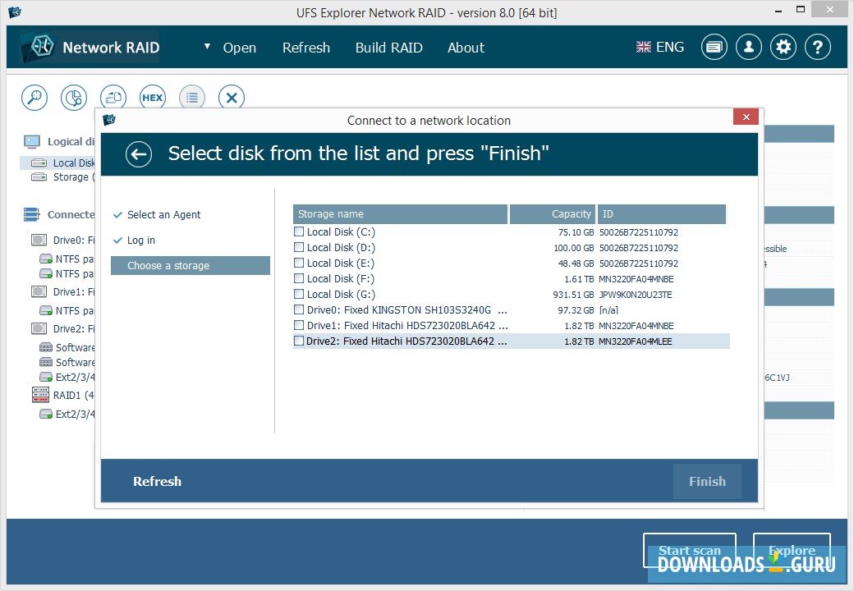Select the Drive1 tree item
The height and width of the screenshot is (591, 854).
click(x=62, y=291)
